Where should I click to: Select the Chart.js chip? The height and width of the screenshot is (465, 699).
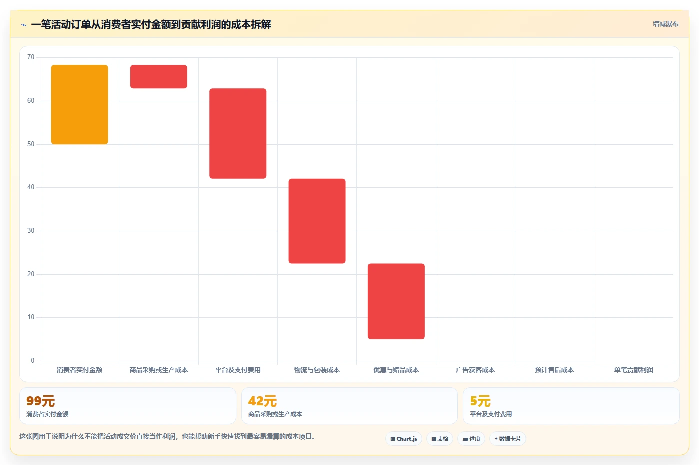coord(404,439)
